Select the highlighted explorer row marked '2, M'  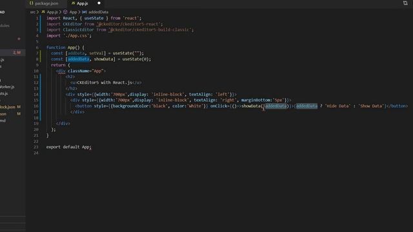pyautogui.click(x=13, y=53)
